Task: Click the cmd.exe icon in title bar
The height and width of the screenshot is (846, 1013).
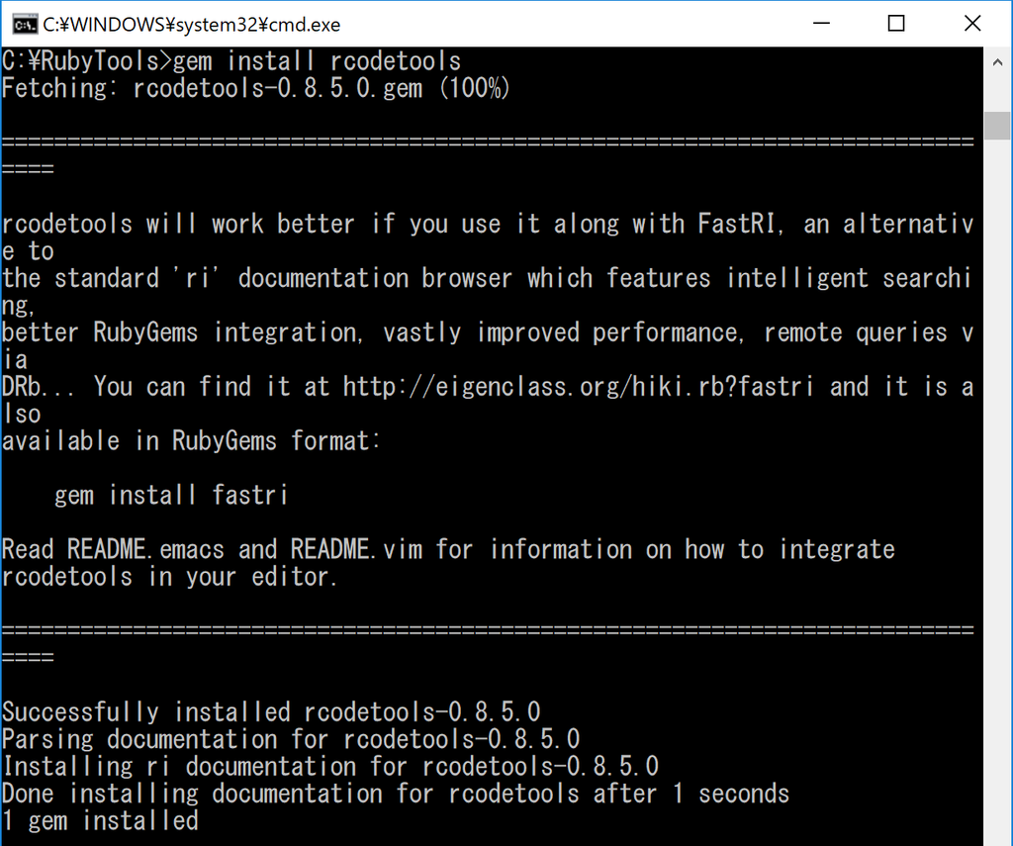Action: (x=25, y=25)
